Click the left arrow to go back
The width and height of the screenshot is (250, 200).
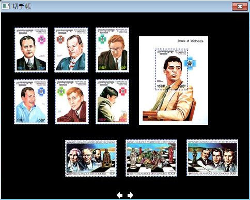[120, 195]
